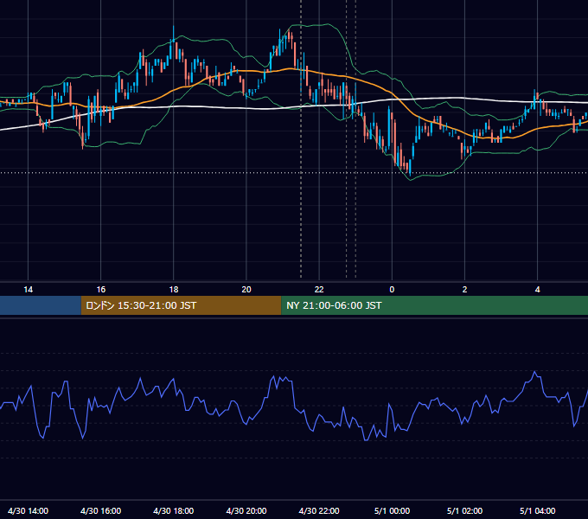Image resolution: width=588 pixels, height=519 pixels.
Task: Click the 20 hour label on price chart
Action: tap(246, 290)
